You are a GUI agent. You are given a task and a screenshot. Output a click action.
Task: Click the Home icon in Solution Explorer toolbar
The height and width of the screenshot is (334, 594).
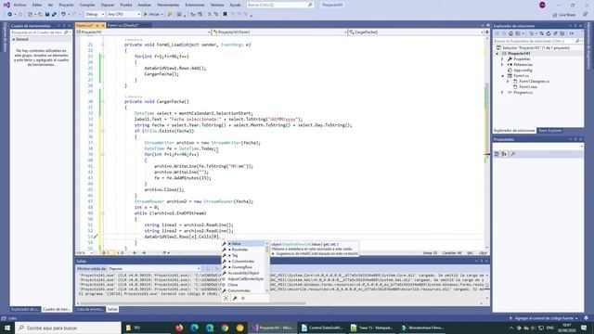click(510, 33)
